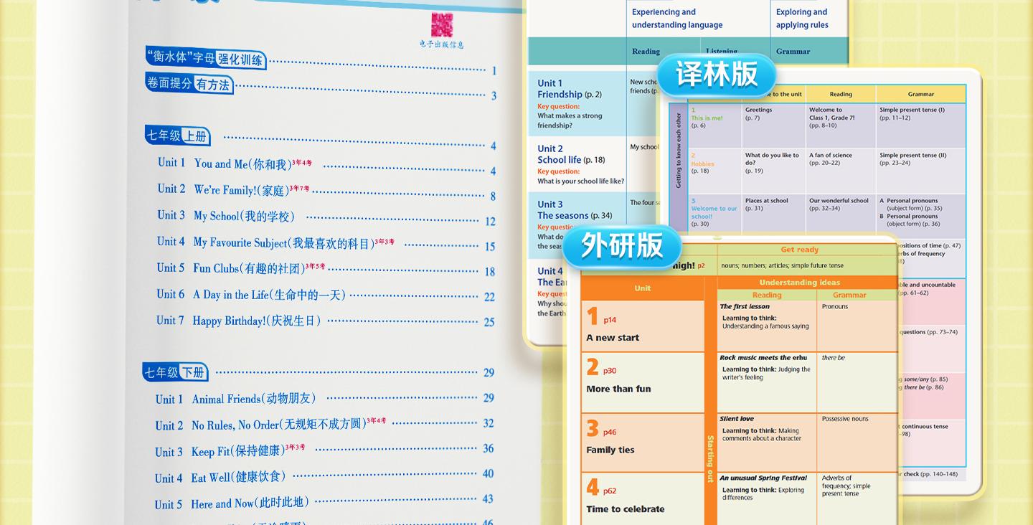
Task: Click the "Welcome to our school!" unit title
Action: click(714, 212)
